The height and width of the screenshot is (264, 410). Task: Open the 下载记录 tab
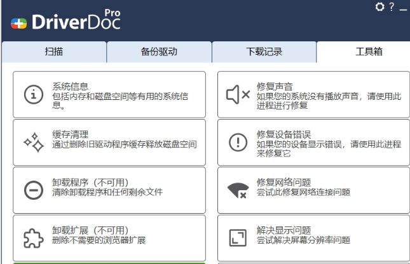coord(264,52)
